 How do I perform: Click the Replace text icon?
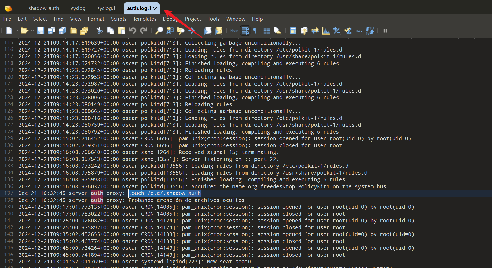coord(170,31)
